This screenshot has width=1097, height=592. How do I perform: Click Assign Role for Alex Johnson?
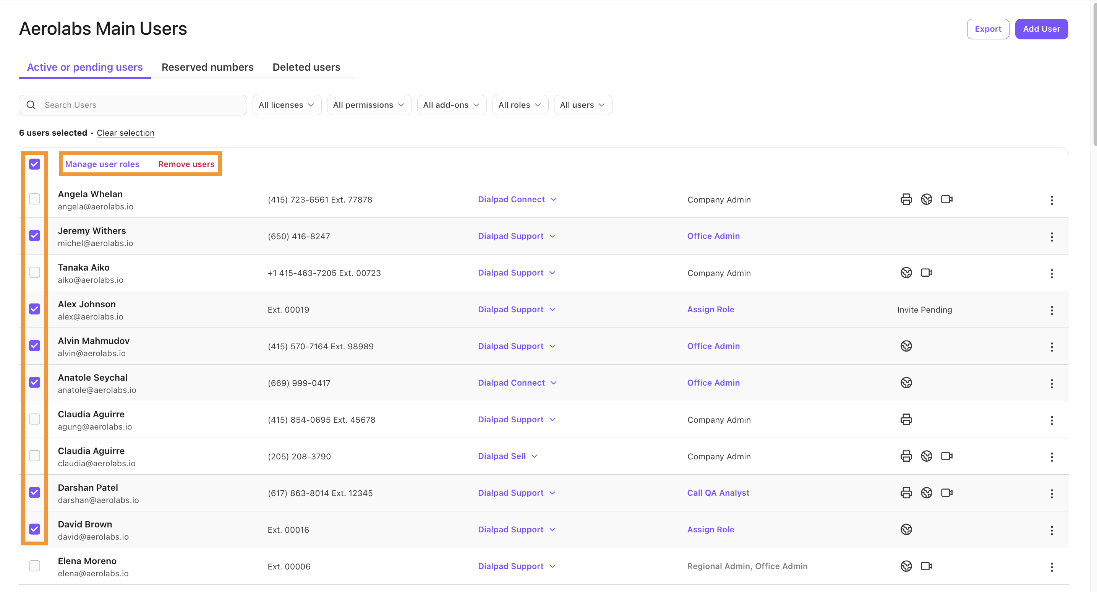pyautogui.click(x=710, y=309)
